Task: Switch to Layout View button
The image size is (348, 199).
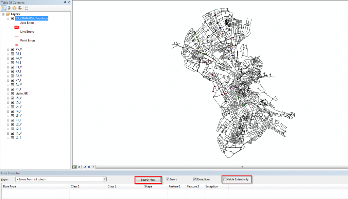Action: tap(79, 167)
